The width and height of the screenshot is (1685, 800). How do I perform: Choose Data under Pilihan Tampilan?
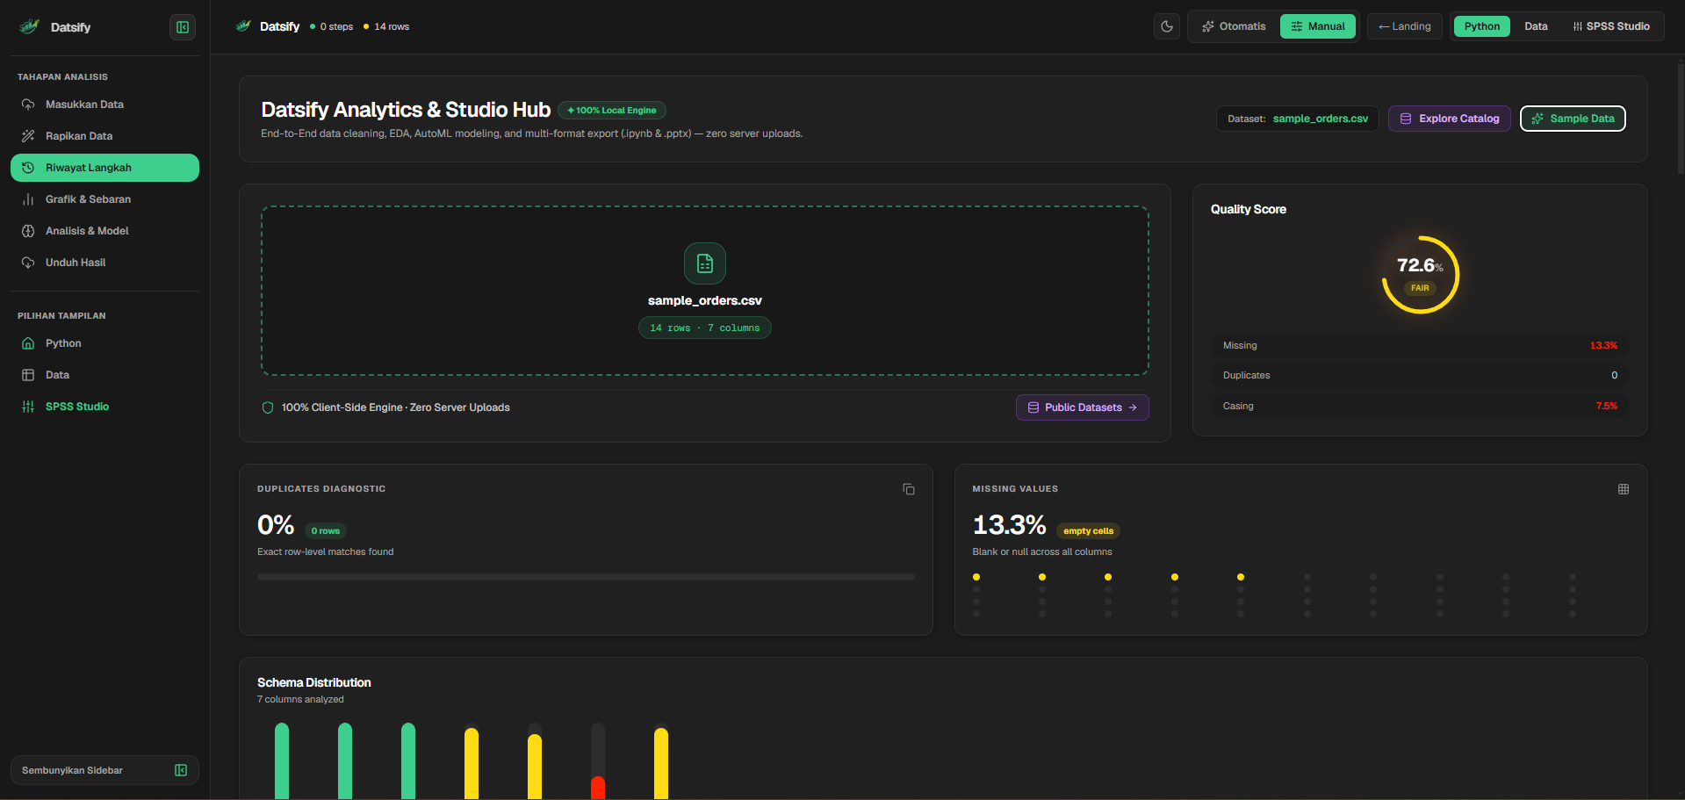coord(104,375)
